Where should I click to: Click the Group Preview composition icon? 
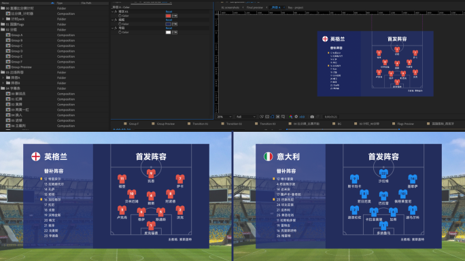(8, 67)
